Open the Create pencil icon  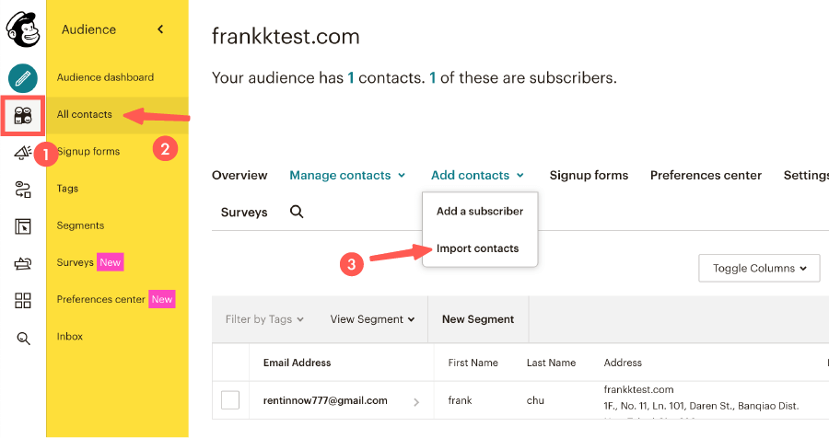23,78
